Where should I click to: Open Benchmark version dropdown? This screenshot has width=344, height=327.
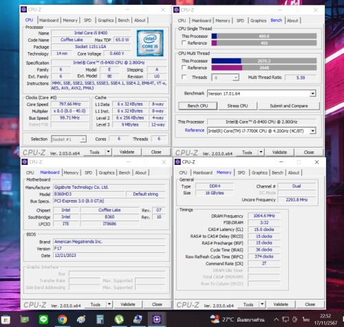[x=312, y=93]
